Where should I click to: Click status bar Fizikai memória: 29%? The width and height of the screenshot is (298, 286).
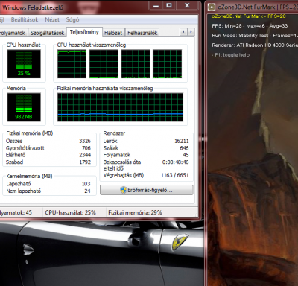[135, 212]
